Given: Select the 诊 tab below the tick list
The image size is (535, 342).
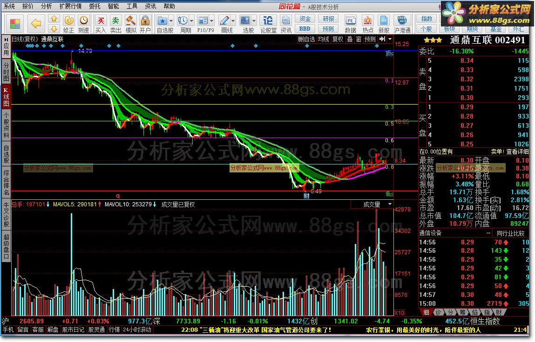Looking at the screenshot, I should 439,312.
